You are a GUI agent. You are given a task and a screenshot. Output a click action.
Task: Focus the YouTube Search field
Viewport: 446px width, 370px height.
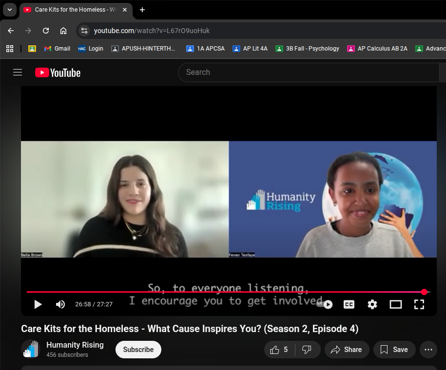309,72
